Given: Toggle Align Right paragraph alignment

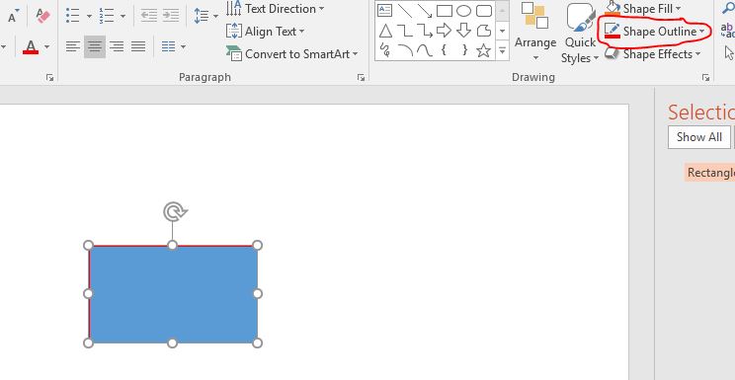Looking at the screenshot, I should [x=117, y=46].
